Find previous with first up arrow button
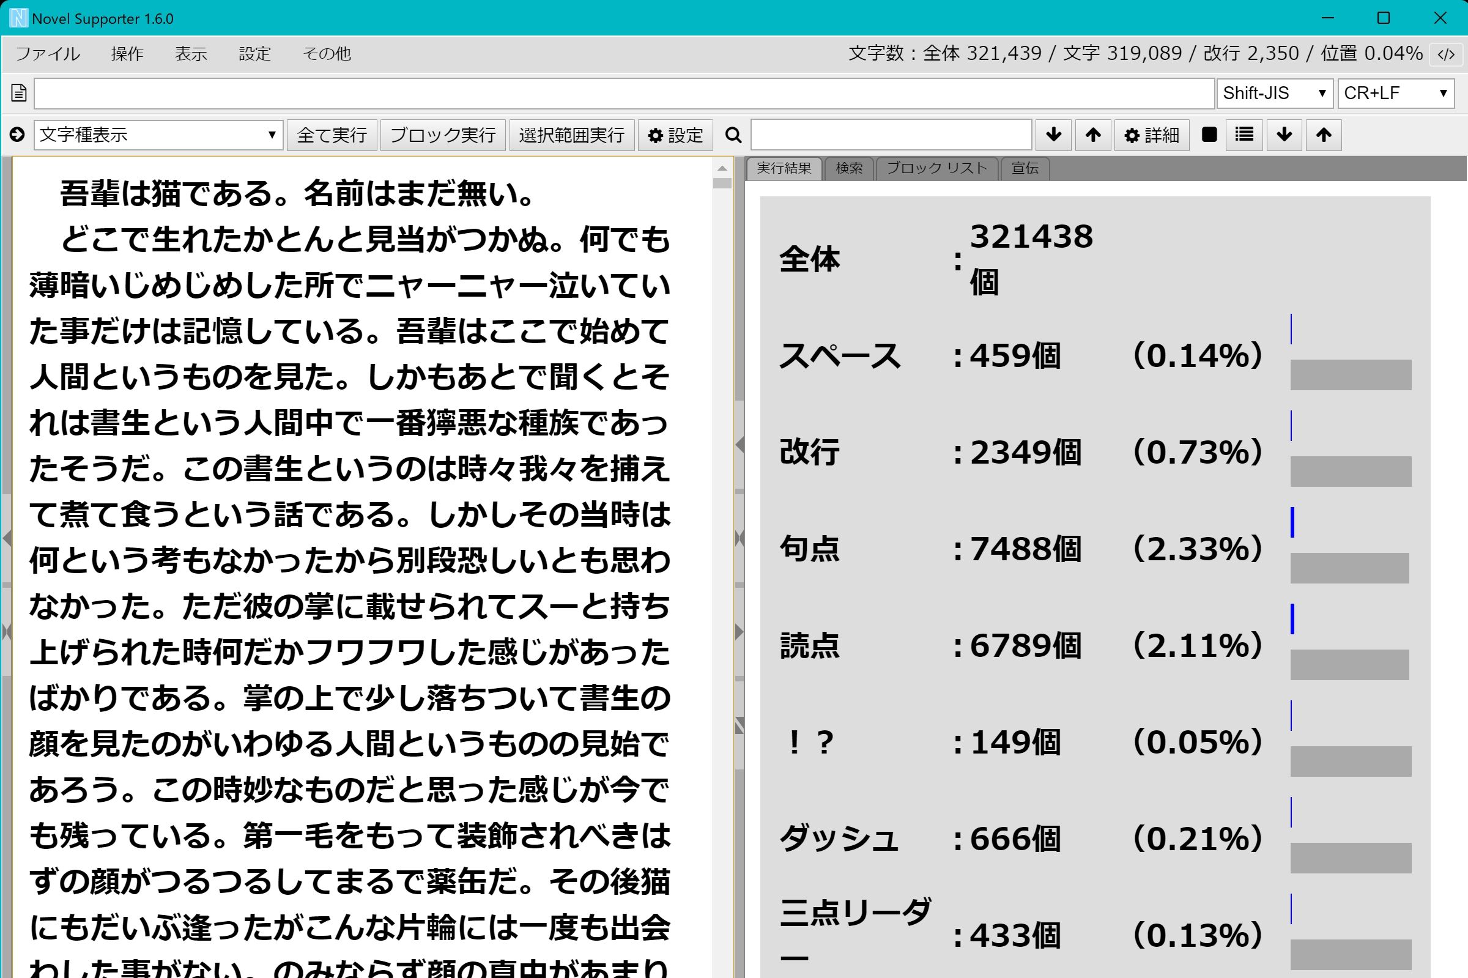 [1092, 135]
